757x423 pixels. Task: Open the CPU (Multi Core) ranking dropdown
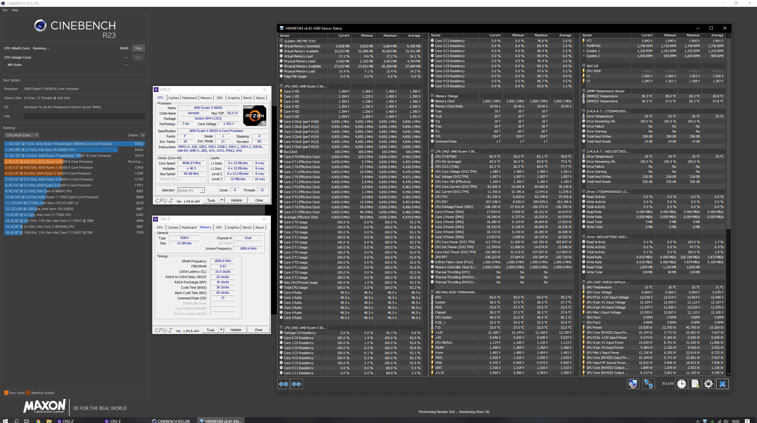(x=22, y=135)
